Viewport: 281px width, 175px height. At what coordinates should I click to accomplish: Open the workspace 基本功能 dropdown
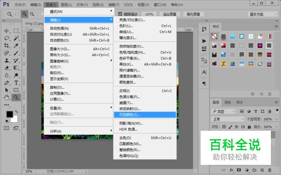(263, 14)
